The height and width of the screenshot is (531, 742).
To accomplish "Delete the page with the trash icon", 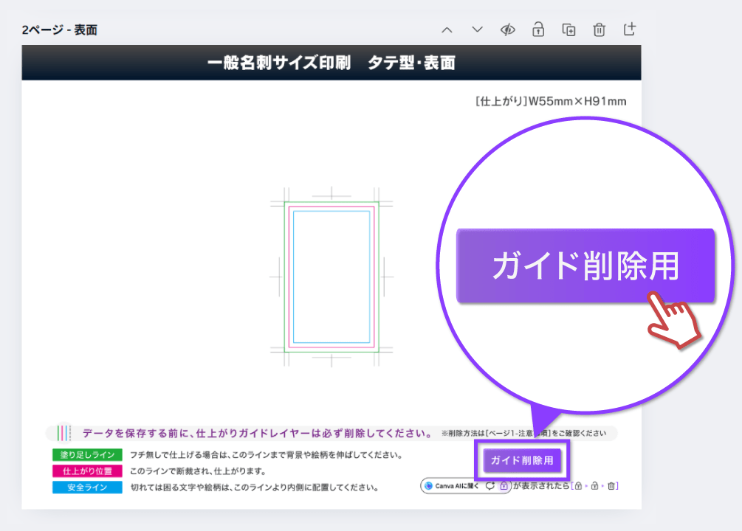I will [599, 29].
